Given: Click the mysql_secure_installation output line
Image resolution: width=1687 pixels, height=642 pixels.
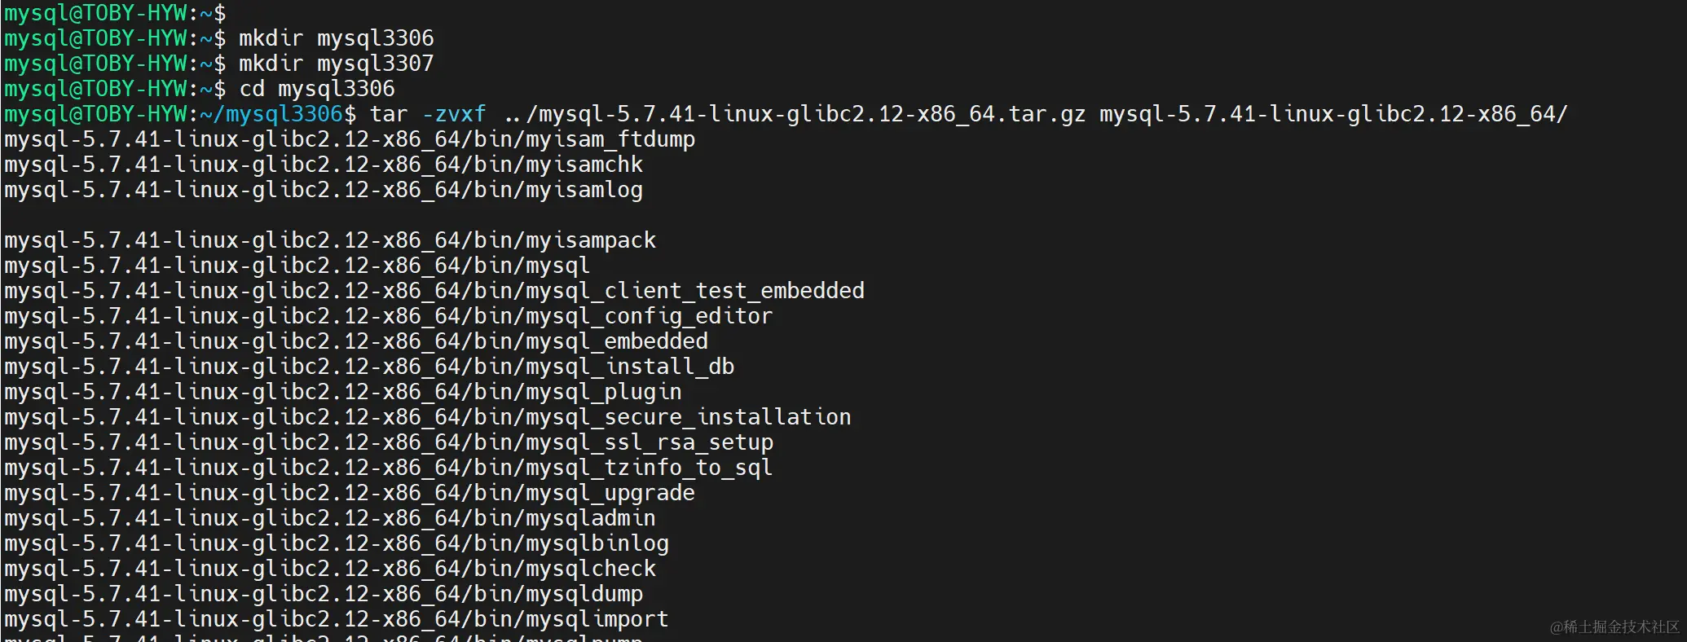Looking at the screenshot, I should (x=428, y=417).
